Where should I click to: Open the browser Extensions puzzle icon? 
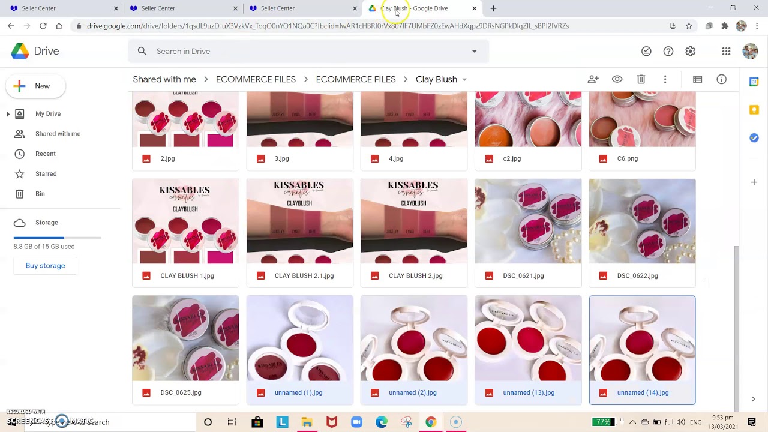point(725,26)
